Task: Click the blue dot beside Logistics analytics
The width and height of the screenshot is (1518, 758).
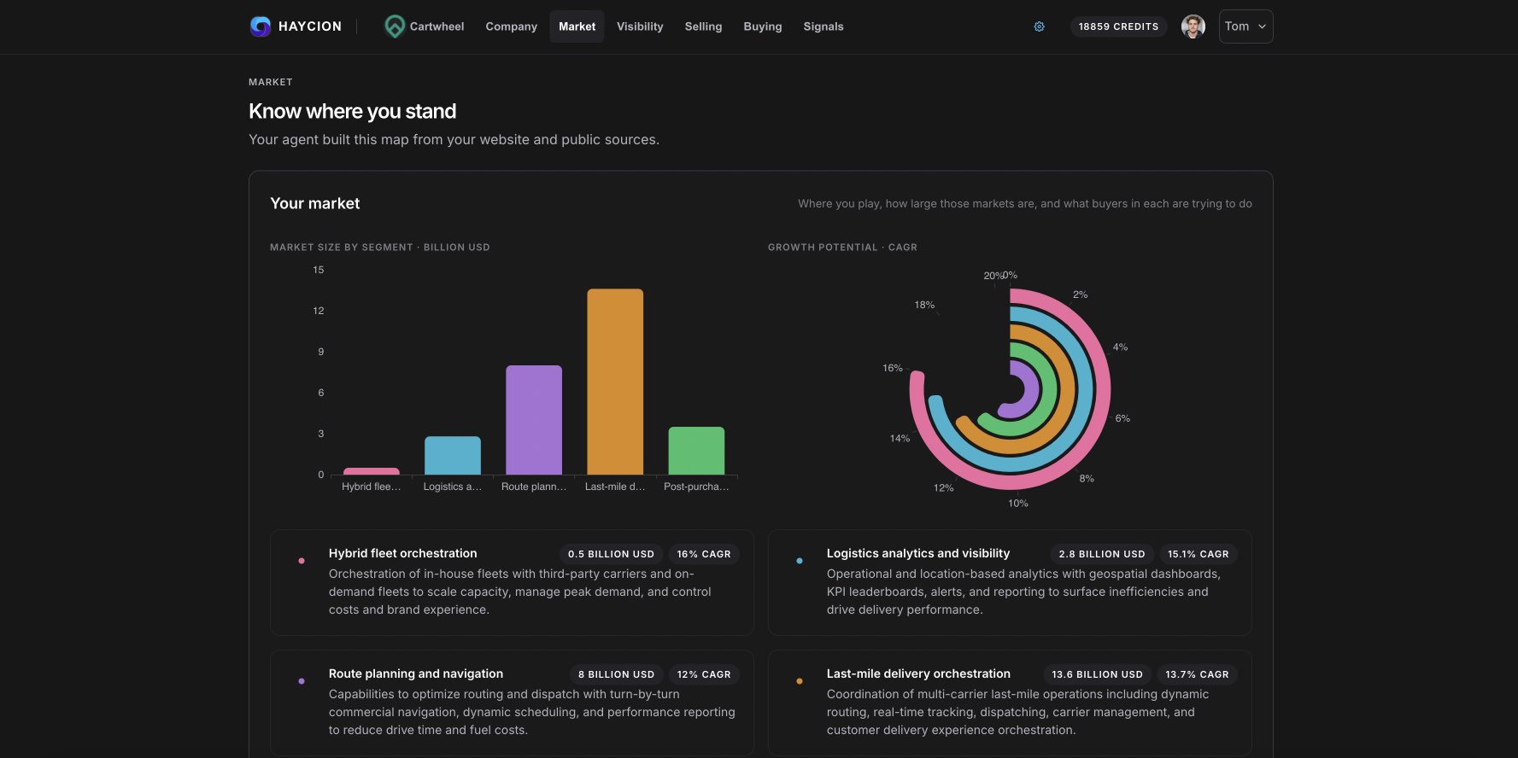Action: pos(800,561)
